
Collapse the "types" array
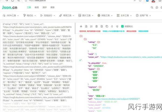click(x=98, y=69)
